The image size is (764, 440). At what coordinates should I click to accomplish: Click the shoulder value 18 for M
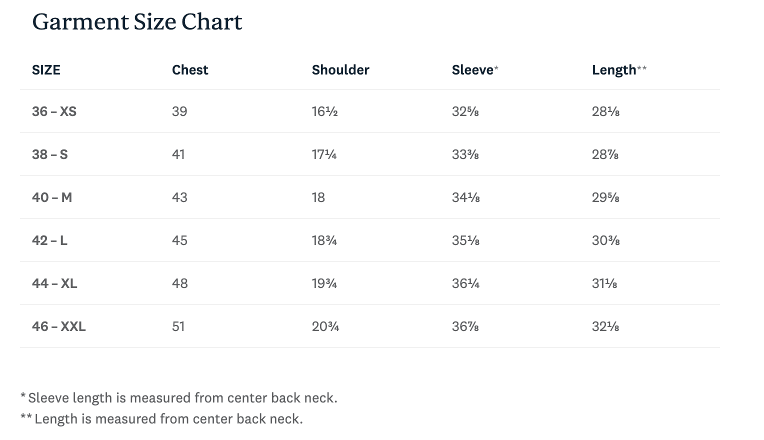point(318,197)
